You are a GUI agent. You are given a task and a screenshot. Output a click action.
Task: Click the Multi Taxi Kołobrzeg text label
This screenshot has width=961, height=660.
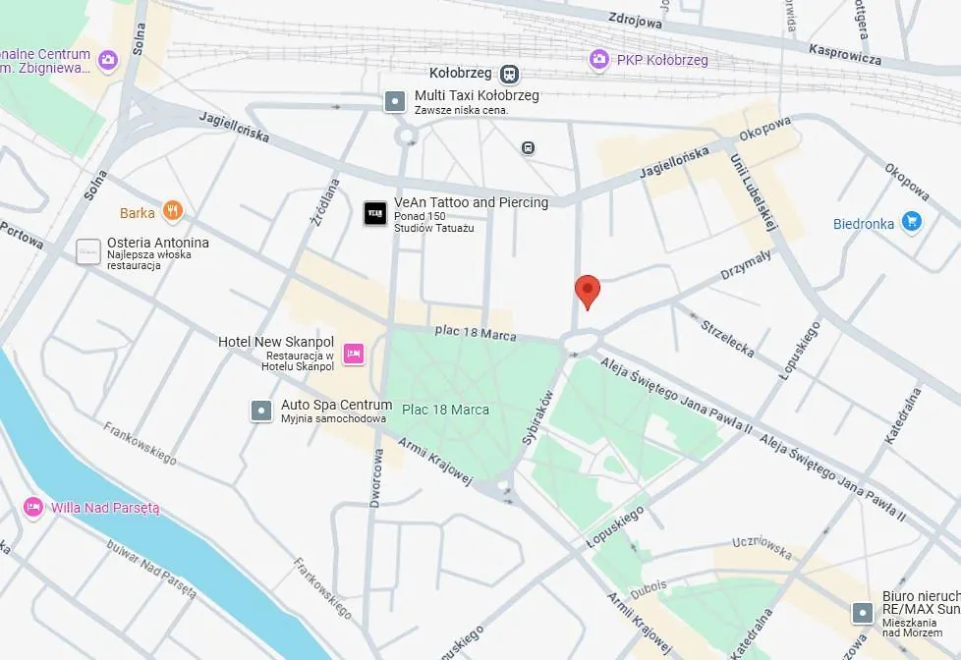pos(477,95)
